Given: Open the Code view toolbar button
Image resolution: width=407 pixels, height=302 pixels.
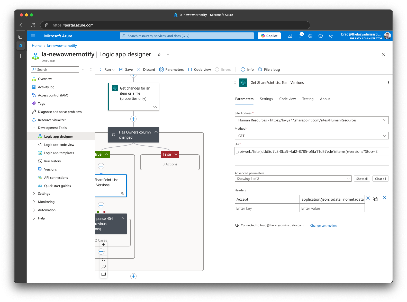Looking at the screenshot, I should click(x=200, y=69).
